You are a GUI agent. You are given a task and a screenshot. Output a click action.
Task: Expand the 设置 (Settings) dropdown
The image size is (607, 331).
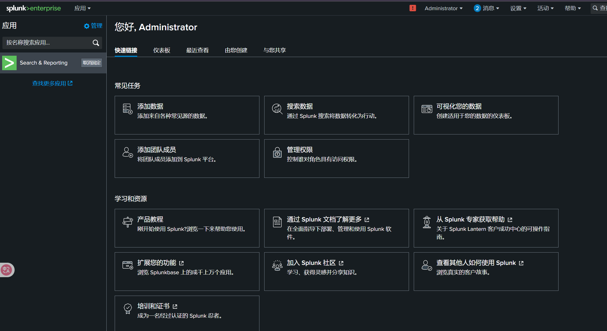tap(518, 8)
